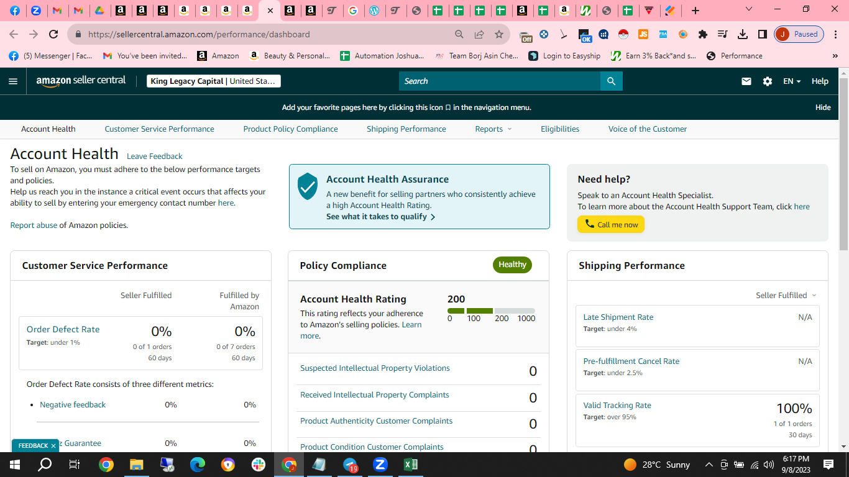Open the settings gear in Seller Central
Screen dimensions: 849x477
point(768,81)
